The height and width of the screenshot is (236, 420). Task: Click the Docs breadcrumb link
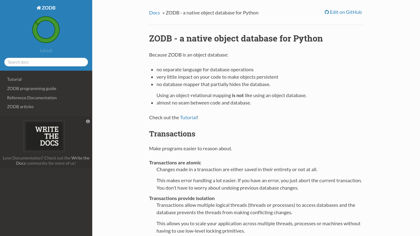click(154, 13)
